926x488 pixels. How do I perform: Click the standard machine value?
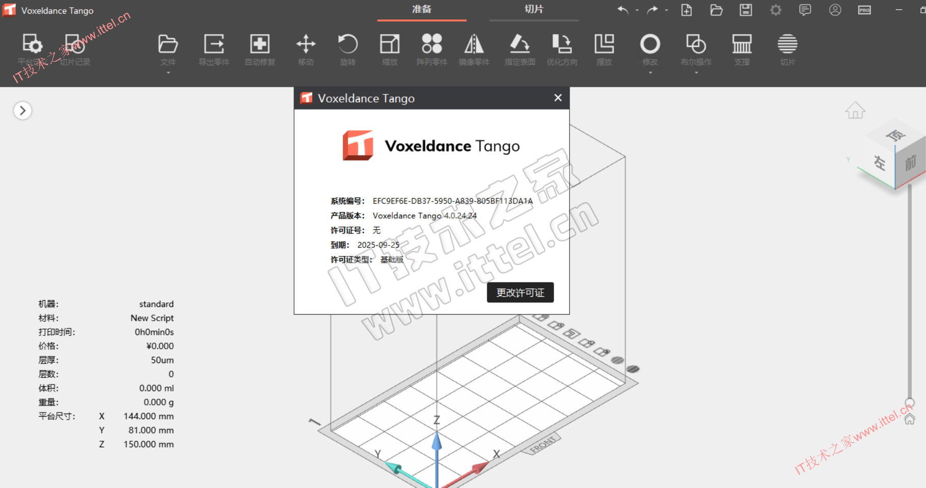click(x=157, y=304)
